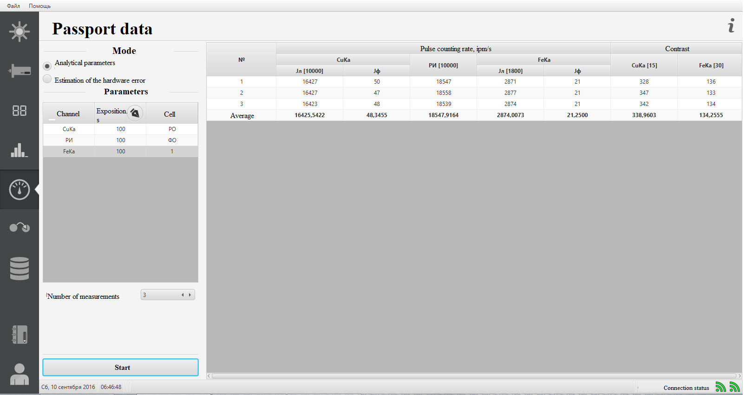Select Analytical parameters radio button

tap(47, 66)
